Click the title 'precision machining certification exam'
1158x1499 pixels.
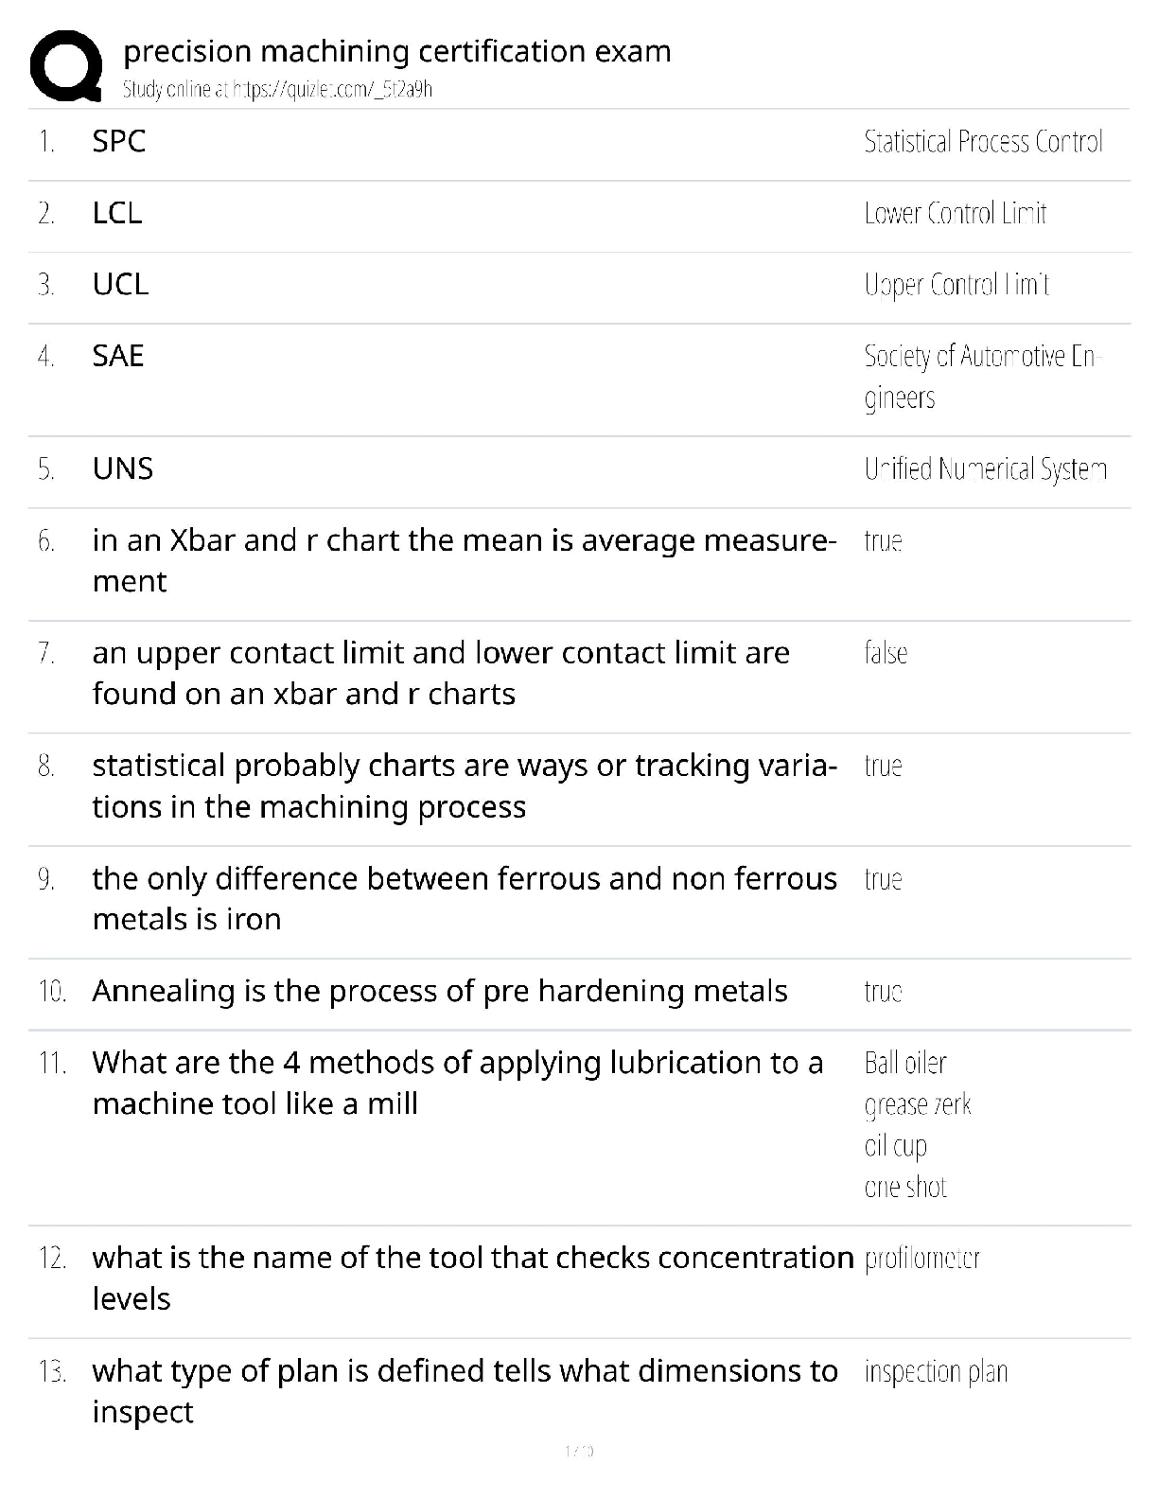pos(397,51)
